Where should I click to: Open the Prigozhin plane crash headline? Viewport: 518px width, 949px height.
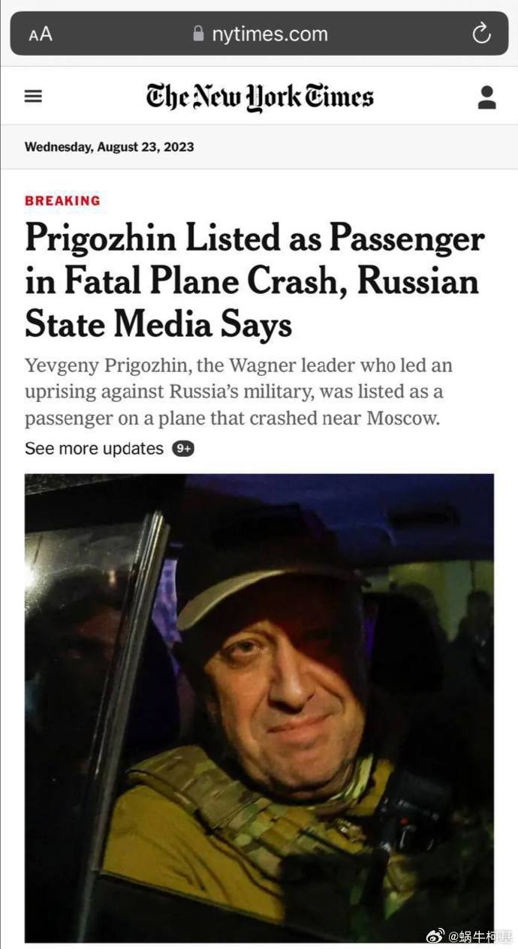coord(254,281)
